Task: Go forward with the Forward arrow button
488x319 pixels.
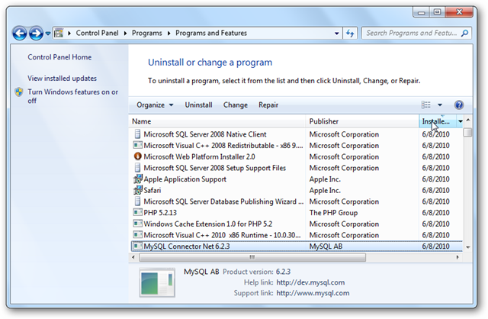Action: point(36,33)
